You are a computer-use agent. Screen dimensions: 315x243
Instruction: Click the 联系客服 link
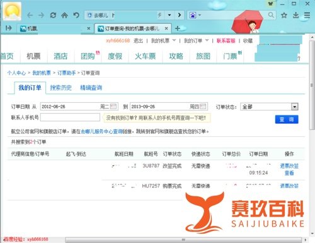tap(226, 40)
